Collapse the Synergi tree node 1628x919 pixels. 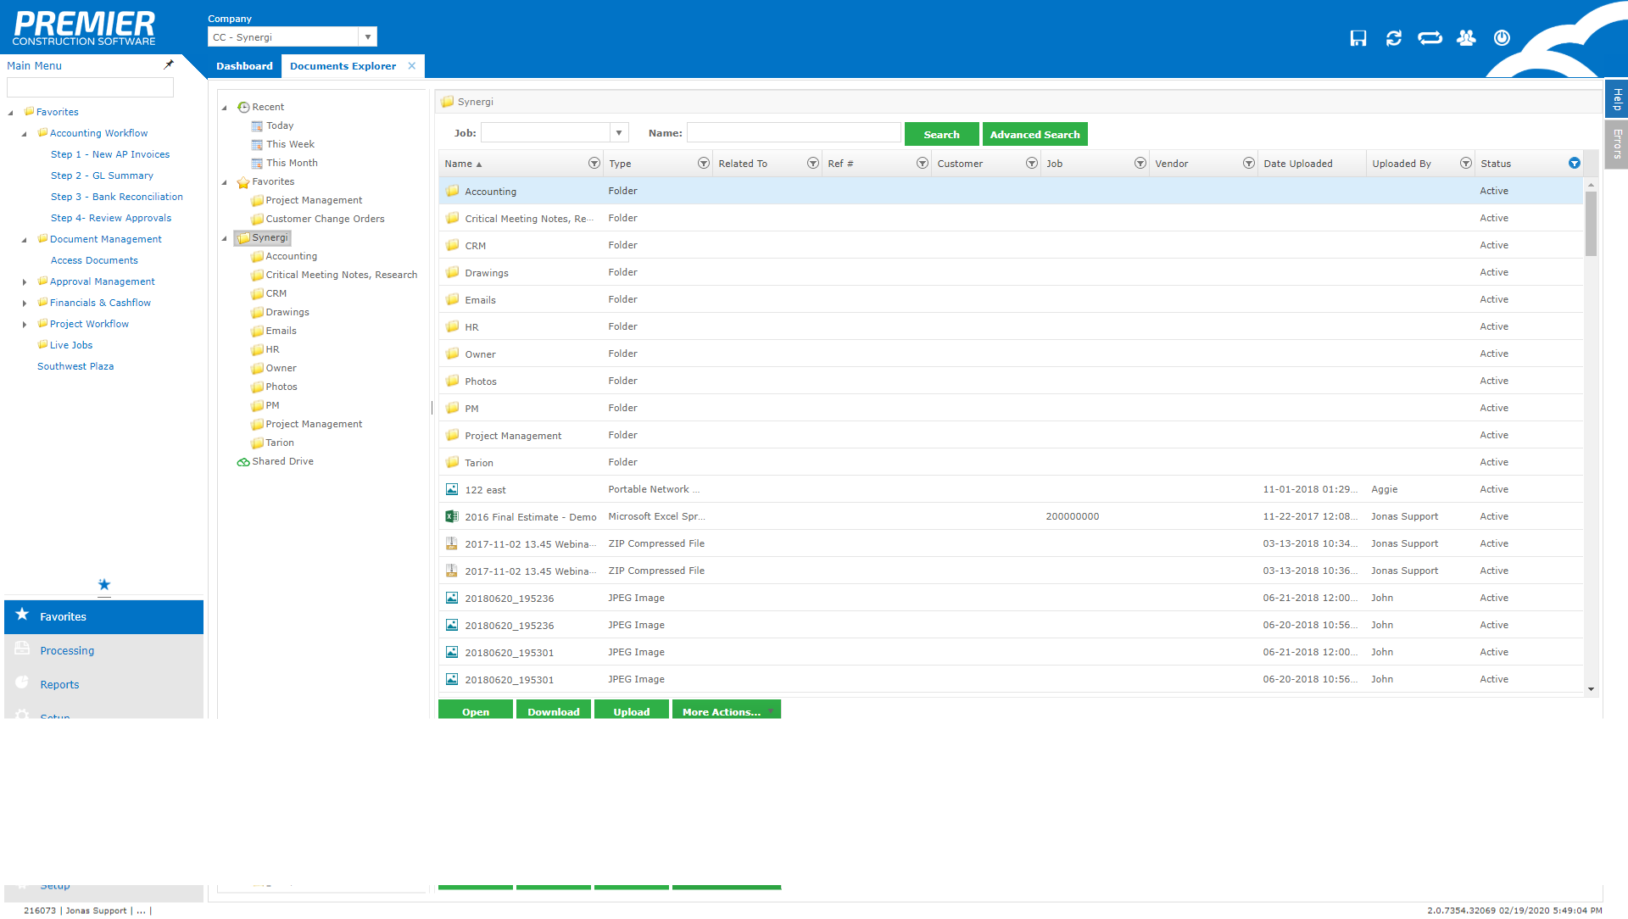tap(225, 238)
